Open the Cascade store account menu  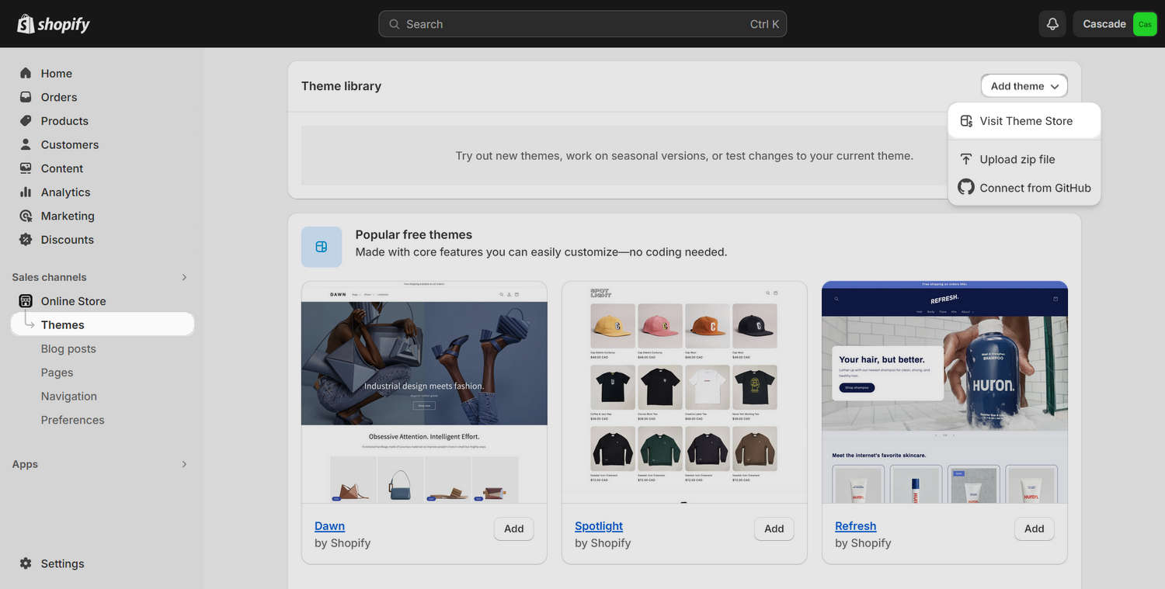click(1115, 24)
